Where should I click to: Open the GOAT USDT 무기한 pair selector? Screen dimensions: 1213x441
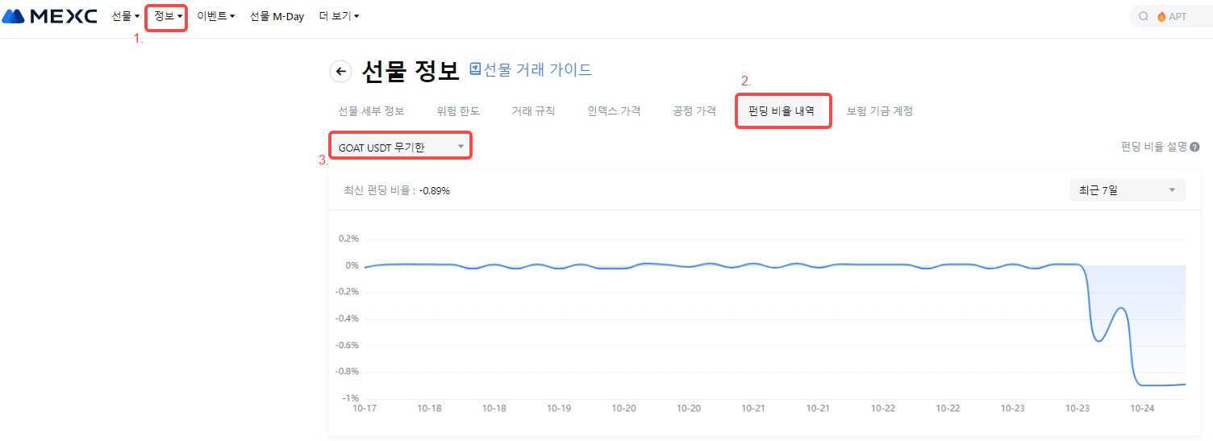pos(401,147)
